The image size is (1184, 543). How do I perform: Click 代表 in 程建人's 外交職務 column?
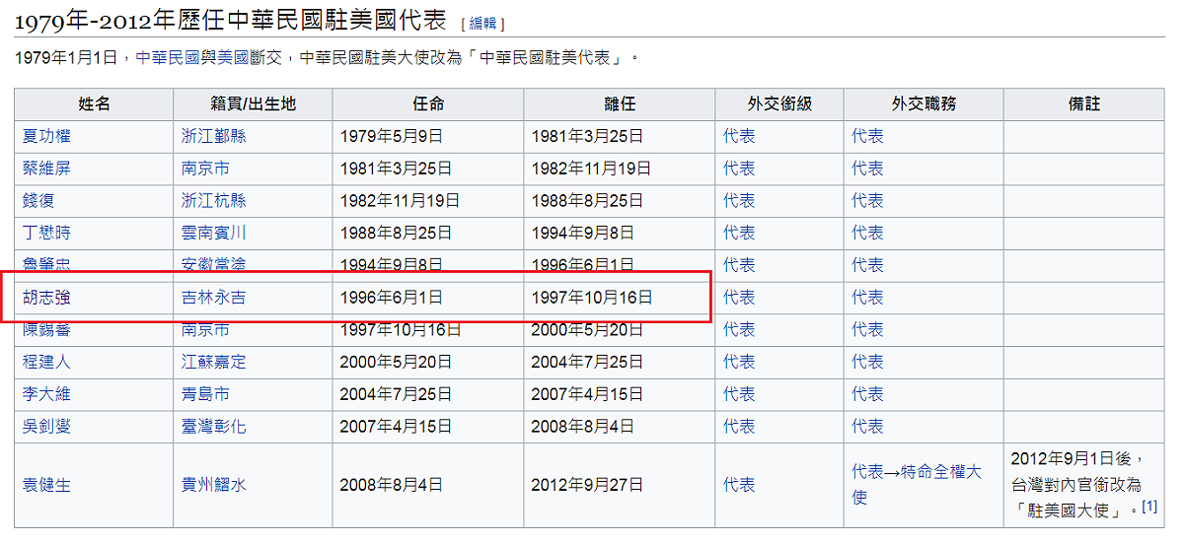pos(868,362)
